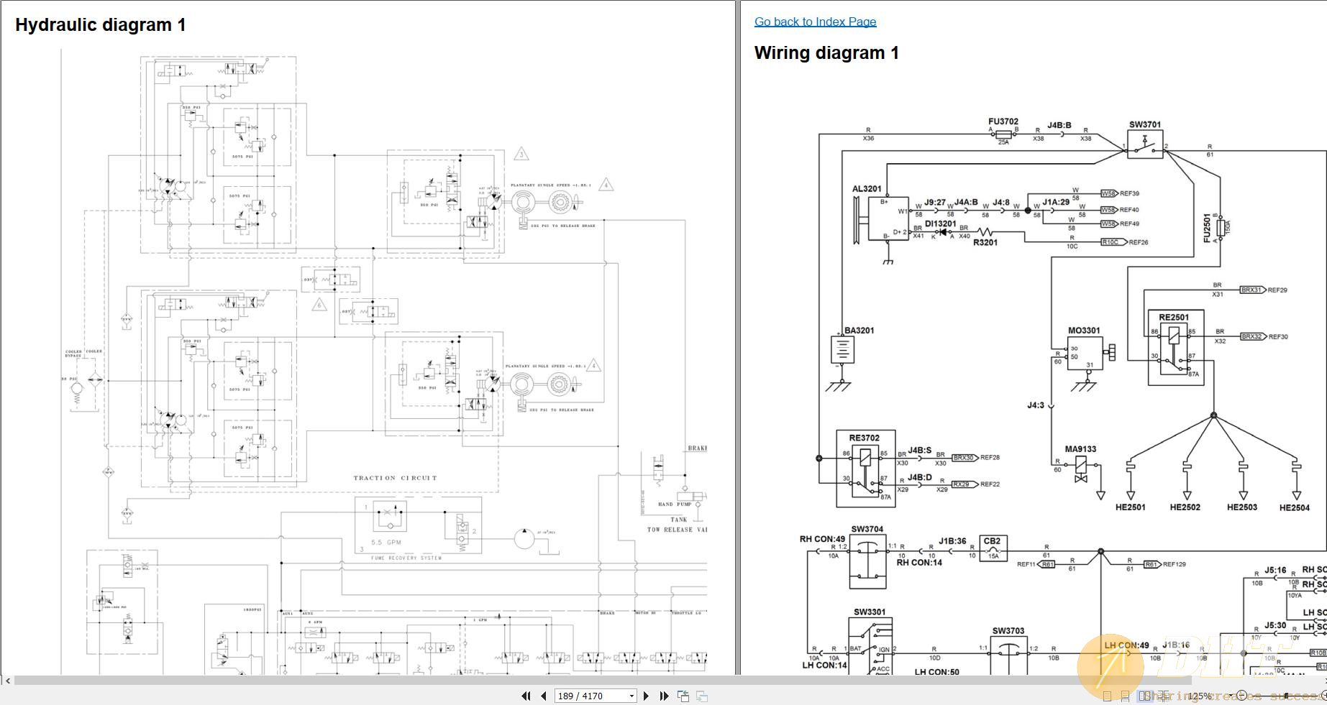Go to the previous page
Screen dimensions: 1327x705
point(544,696)
